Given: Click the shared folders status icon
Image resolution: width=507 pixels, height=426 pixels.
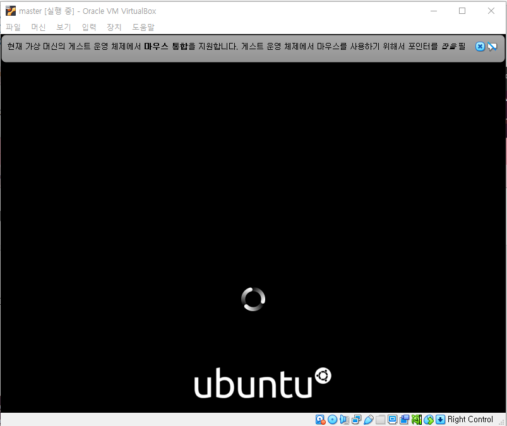Looking at the screenshot, I should coord(380,420).
